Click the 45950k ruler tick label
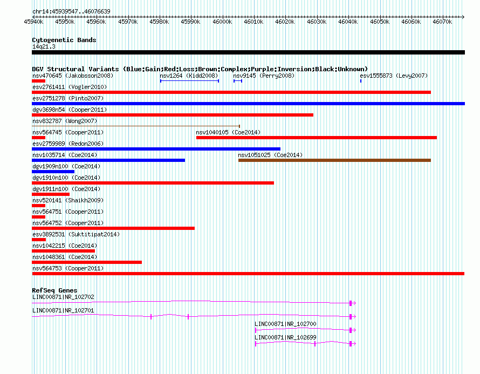 [65, 22]
